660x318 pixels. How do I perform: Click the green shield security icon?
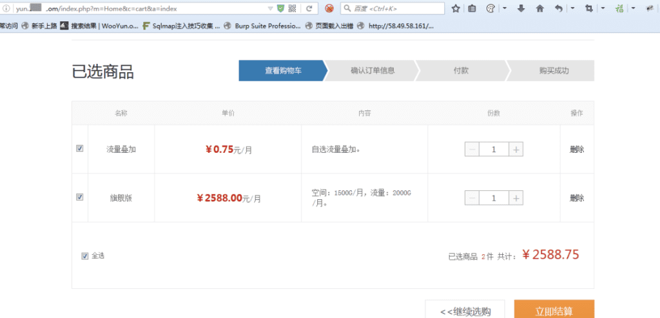tap(280, 9)
